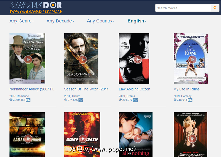Open the Law Abiding Citizen title link
Screen dimensions: 221x157
pos(135,89)
